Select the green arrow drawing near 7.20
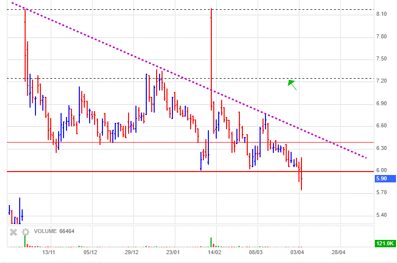 pos(292,85)
